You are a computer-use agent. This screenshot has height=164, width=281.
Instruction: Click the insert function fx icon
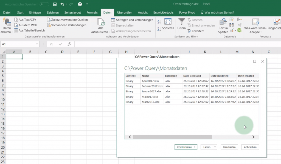(x=69, y=44)
